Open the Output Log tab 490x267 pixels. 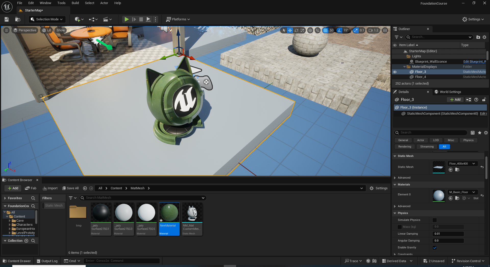(x=47, y=261)
